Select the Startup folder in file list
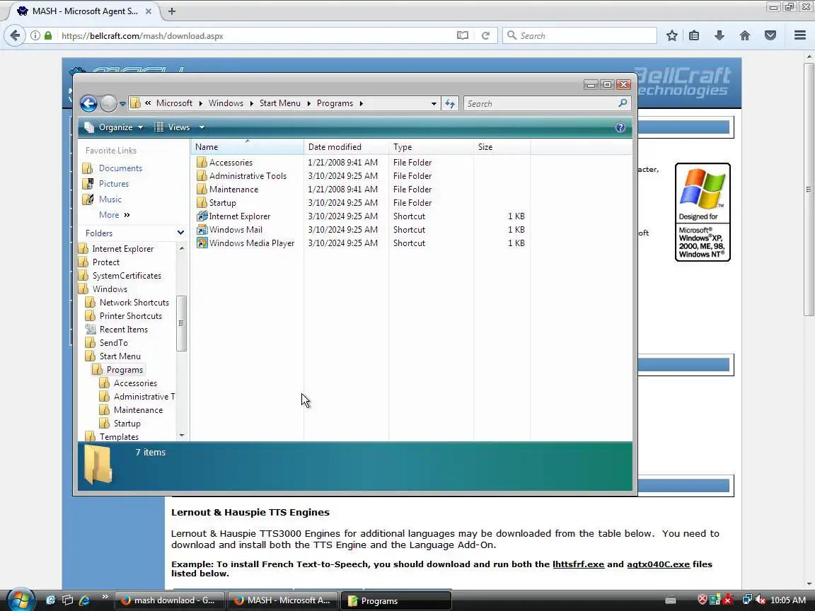 point(222,203)
